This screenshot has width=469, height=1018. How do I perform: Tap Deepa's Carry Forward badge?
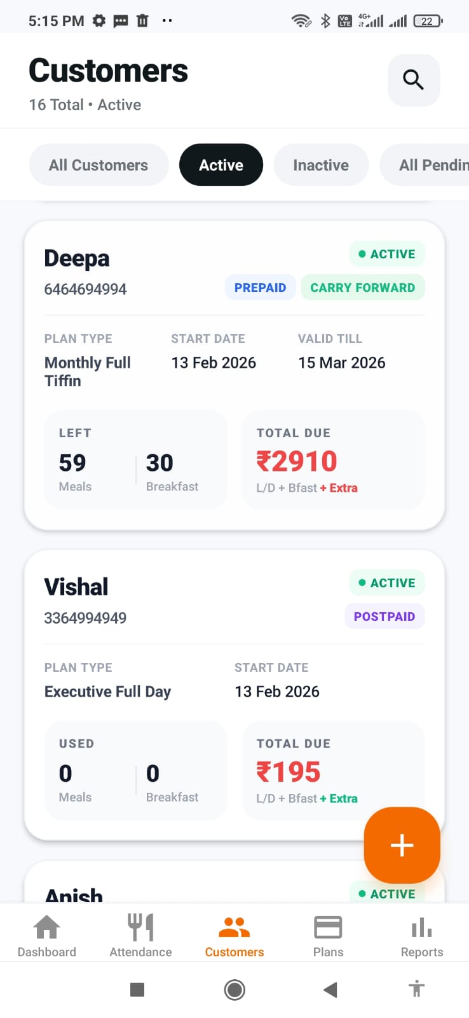[x=362, y=288]
